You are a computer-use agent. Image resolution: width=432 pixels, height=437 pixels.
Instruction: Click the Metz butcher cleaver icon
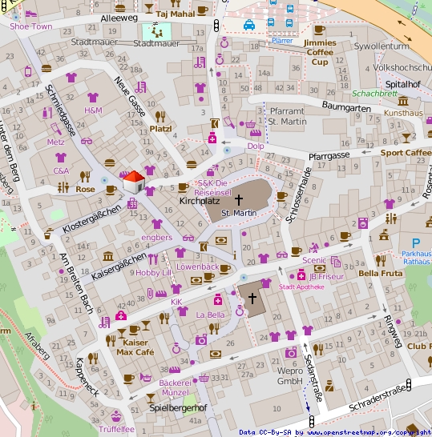(x=56, y=130)
